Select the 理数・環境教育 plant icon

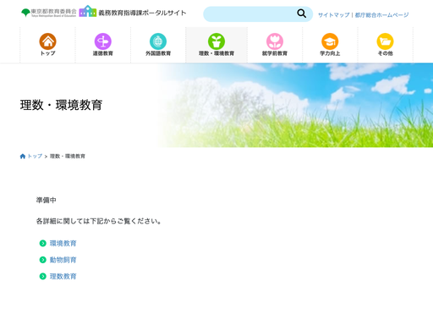click(216, 41)
